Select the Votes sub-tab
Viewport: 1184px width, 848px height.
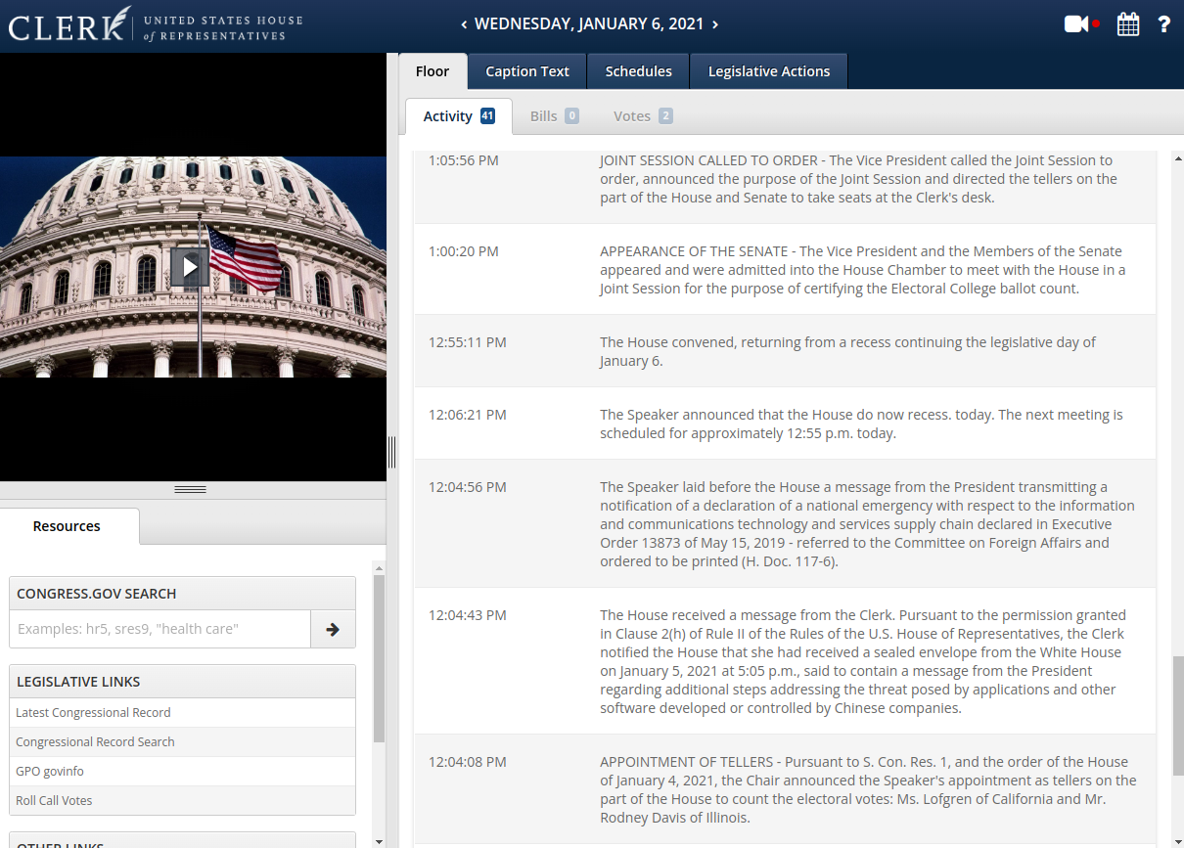[x=643, y=116]
